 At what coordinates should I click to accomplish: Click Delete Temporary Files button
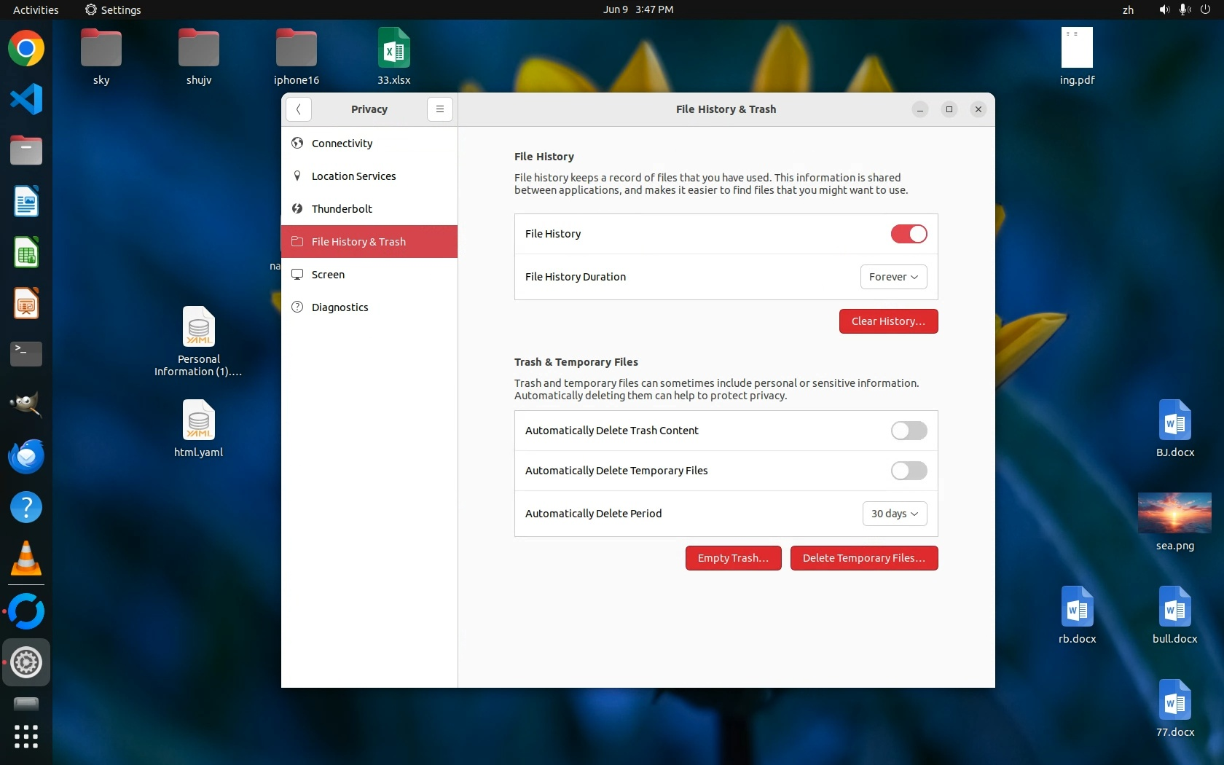(x=863, y=558)
